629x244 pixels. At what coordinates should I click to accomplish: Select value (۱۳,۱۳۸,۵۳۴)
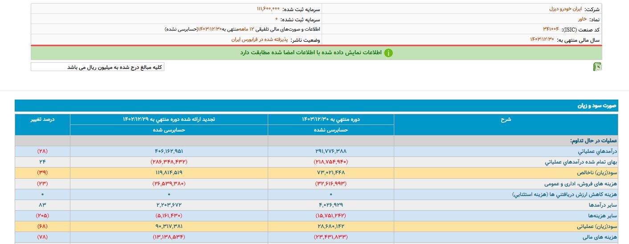click(x=169, y=237)
